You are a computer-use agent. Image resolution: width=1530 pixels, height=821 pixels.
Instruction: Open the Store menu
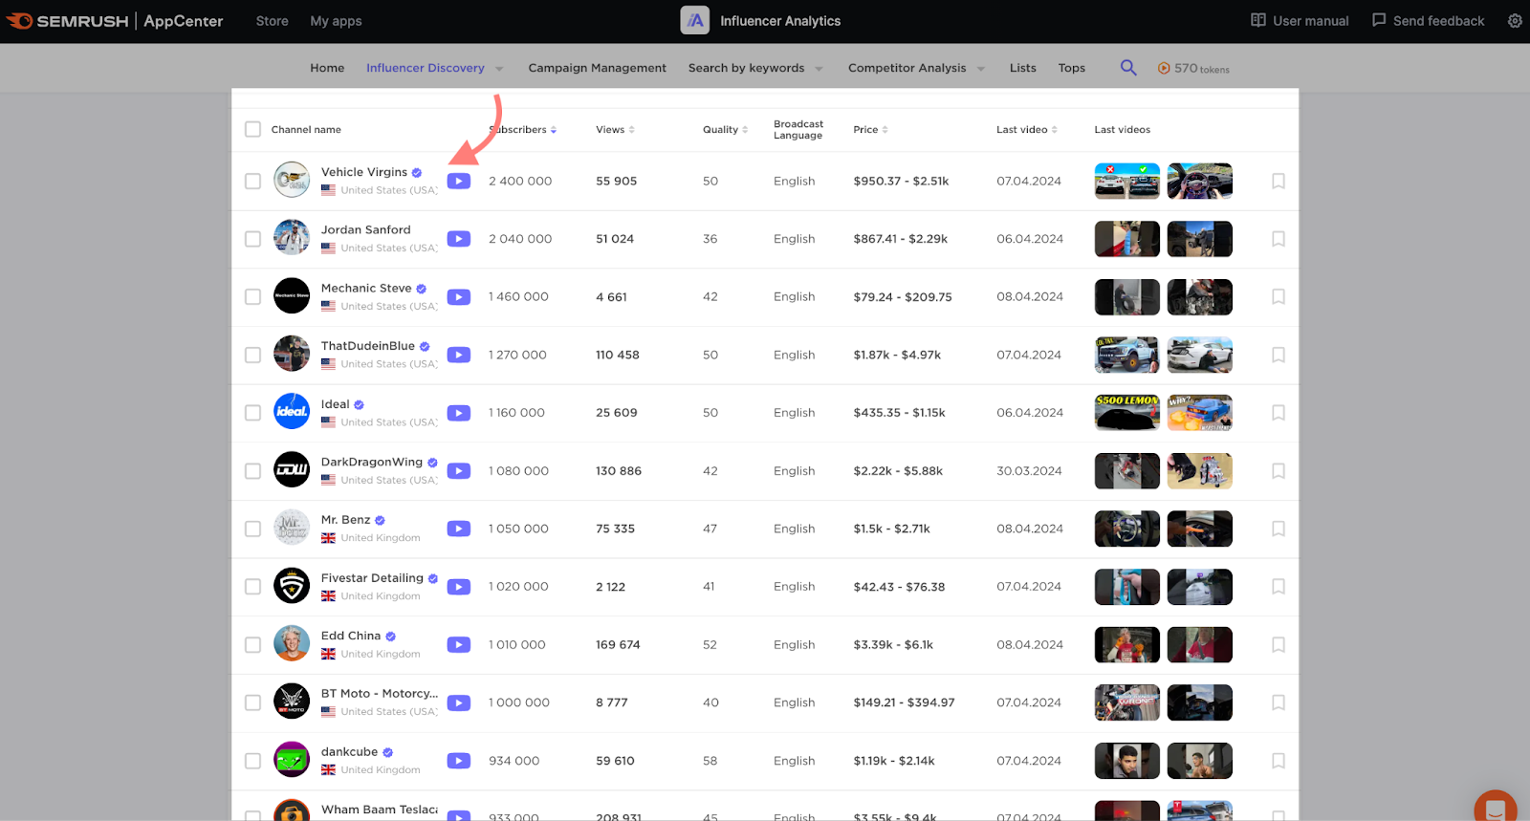[272, 21]
